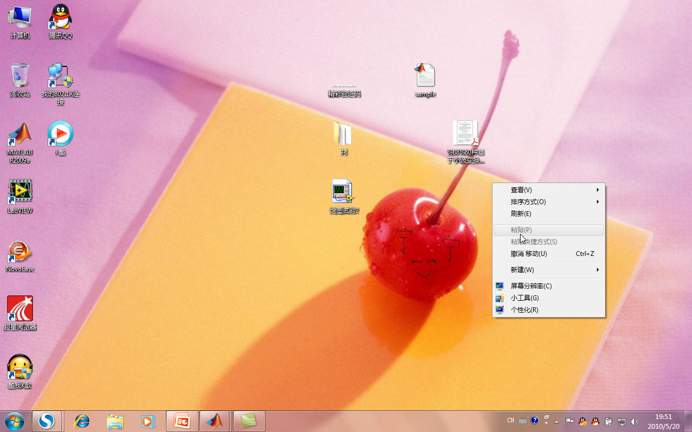Select the i酷 player shortcut

point(61,138)
